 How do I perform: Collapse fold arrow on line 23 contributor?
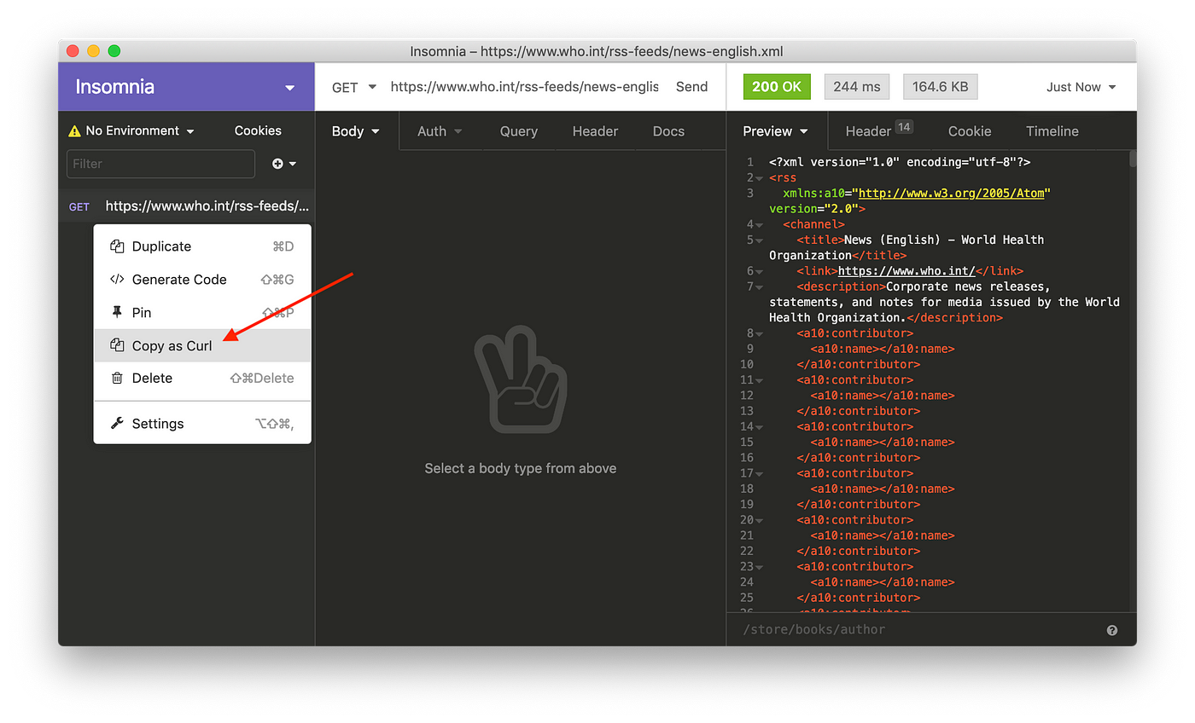[x=759, y=567]
